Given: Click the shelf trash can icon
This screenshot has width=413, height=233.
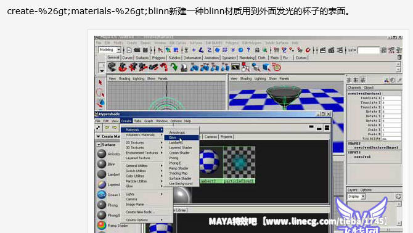Looking at the screenshot, I should tap(399, 57).
